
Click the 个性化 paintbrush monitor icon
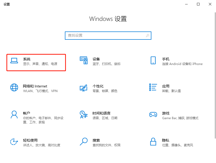point(83,88)
